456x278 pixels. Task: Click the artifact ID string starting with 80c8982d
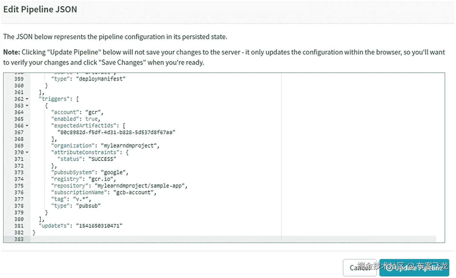(116, 132)
